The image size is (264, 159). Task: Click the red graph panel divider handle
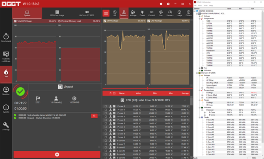(x=147, y=89)
